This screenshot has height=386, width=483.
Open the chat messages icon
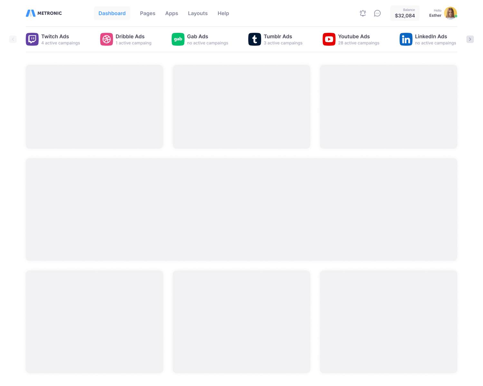(377, 13)
